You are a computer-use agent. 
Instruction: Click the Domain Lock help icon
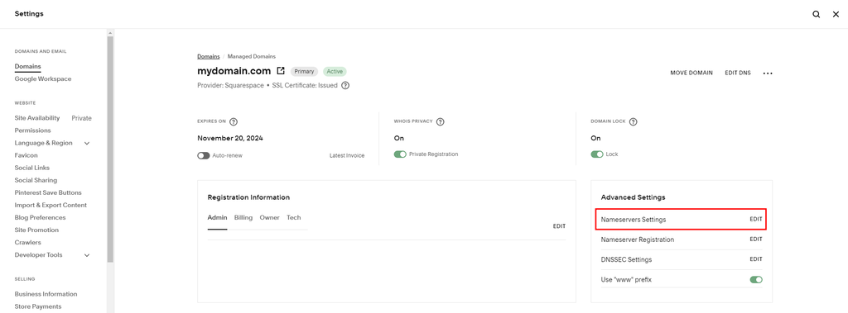click(x=634, y=121)
